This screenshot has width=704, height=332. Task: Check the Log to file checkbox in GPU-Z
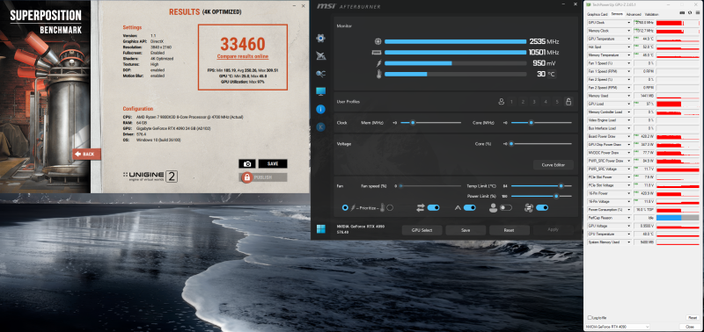[589, 317]
